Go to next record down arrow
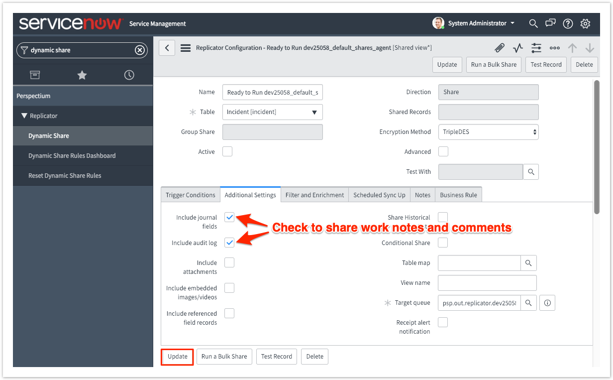Image resolution: width=613 pixels, height=380 pixels. (590, 48)
